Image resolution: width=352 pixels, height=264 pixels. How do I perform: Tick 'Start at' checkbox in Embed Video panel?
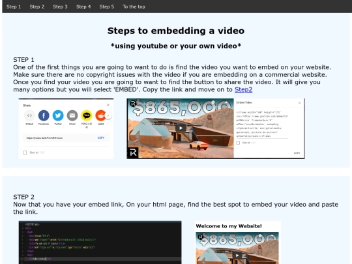tap(238, 143)
